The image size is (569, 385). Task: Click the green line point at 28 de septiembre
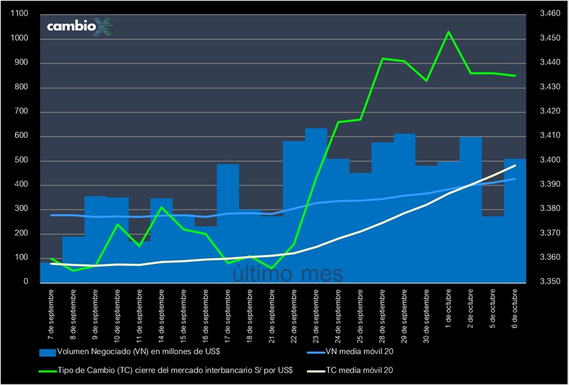(383, 58)
